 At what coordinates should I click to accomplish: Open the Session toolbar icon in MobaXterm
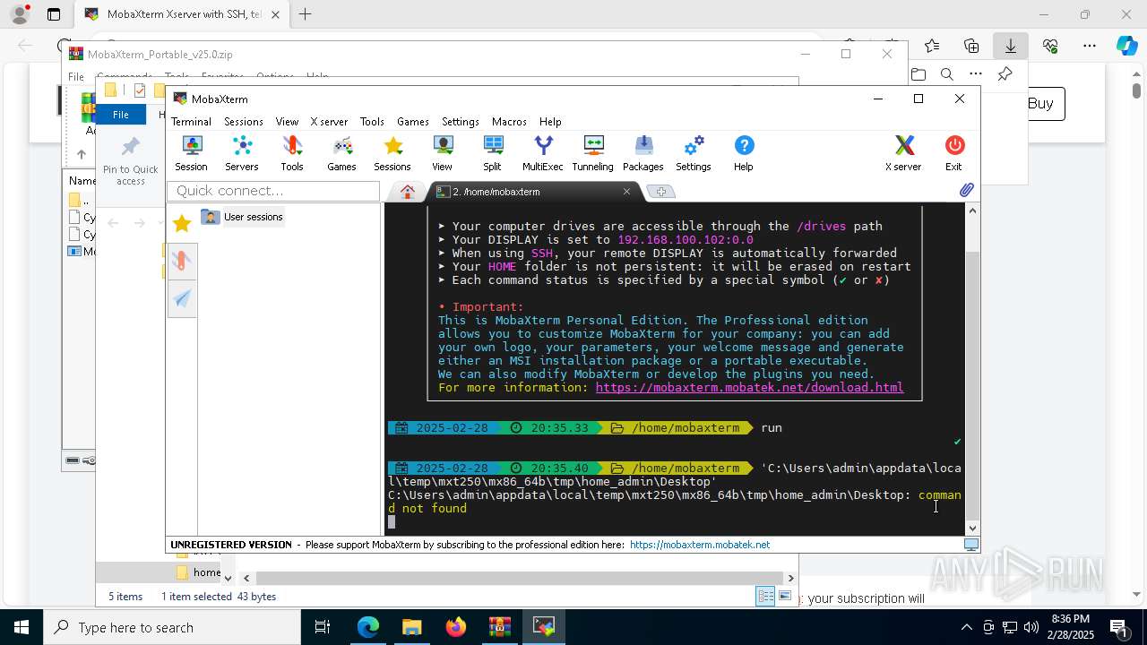(191, 153)
